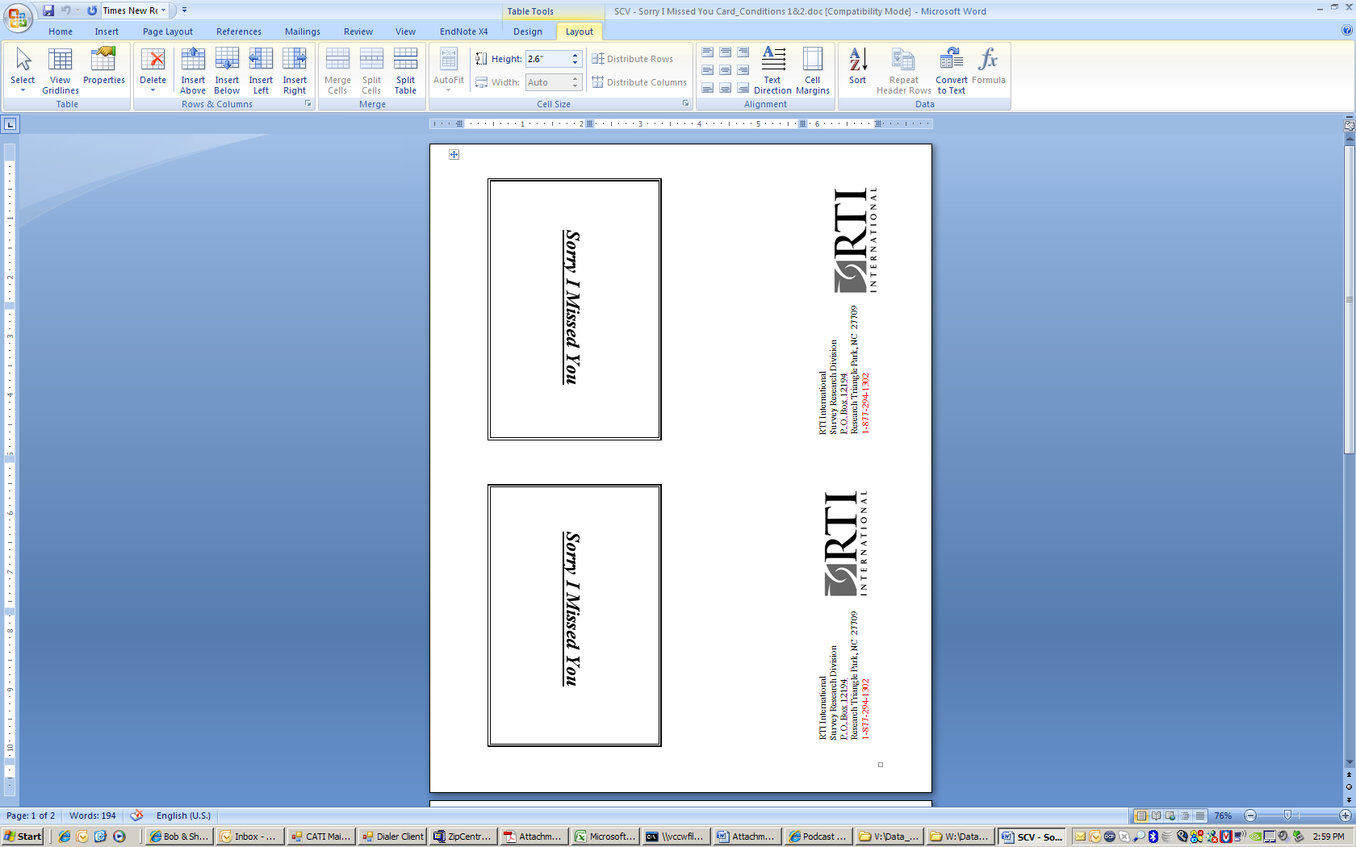Open Microsoft Word Help
Screen dimensions: 1356x847
click(1346, 31)
